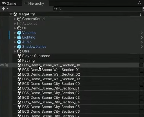Viewport: 144px width, 117px height.
Task: Tick the Wall_Section_02 open checkbox
Action: (141, 74)
